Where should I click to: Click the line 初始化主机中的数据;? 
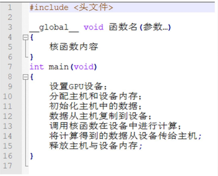pos(95,106)
